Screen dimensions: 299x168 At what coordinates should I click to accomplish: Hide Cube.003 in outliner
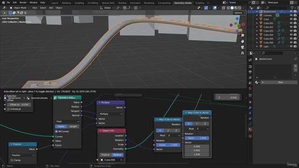[291, 31]
